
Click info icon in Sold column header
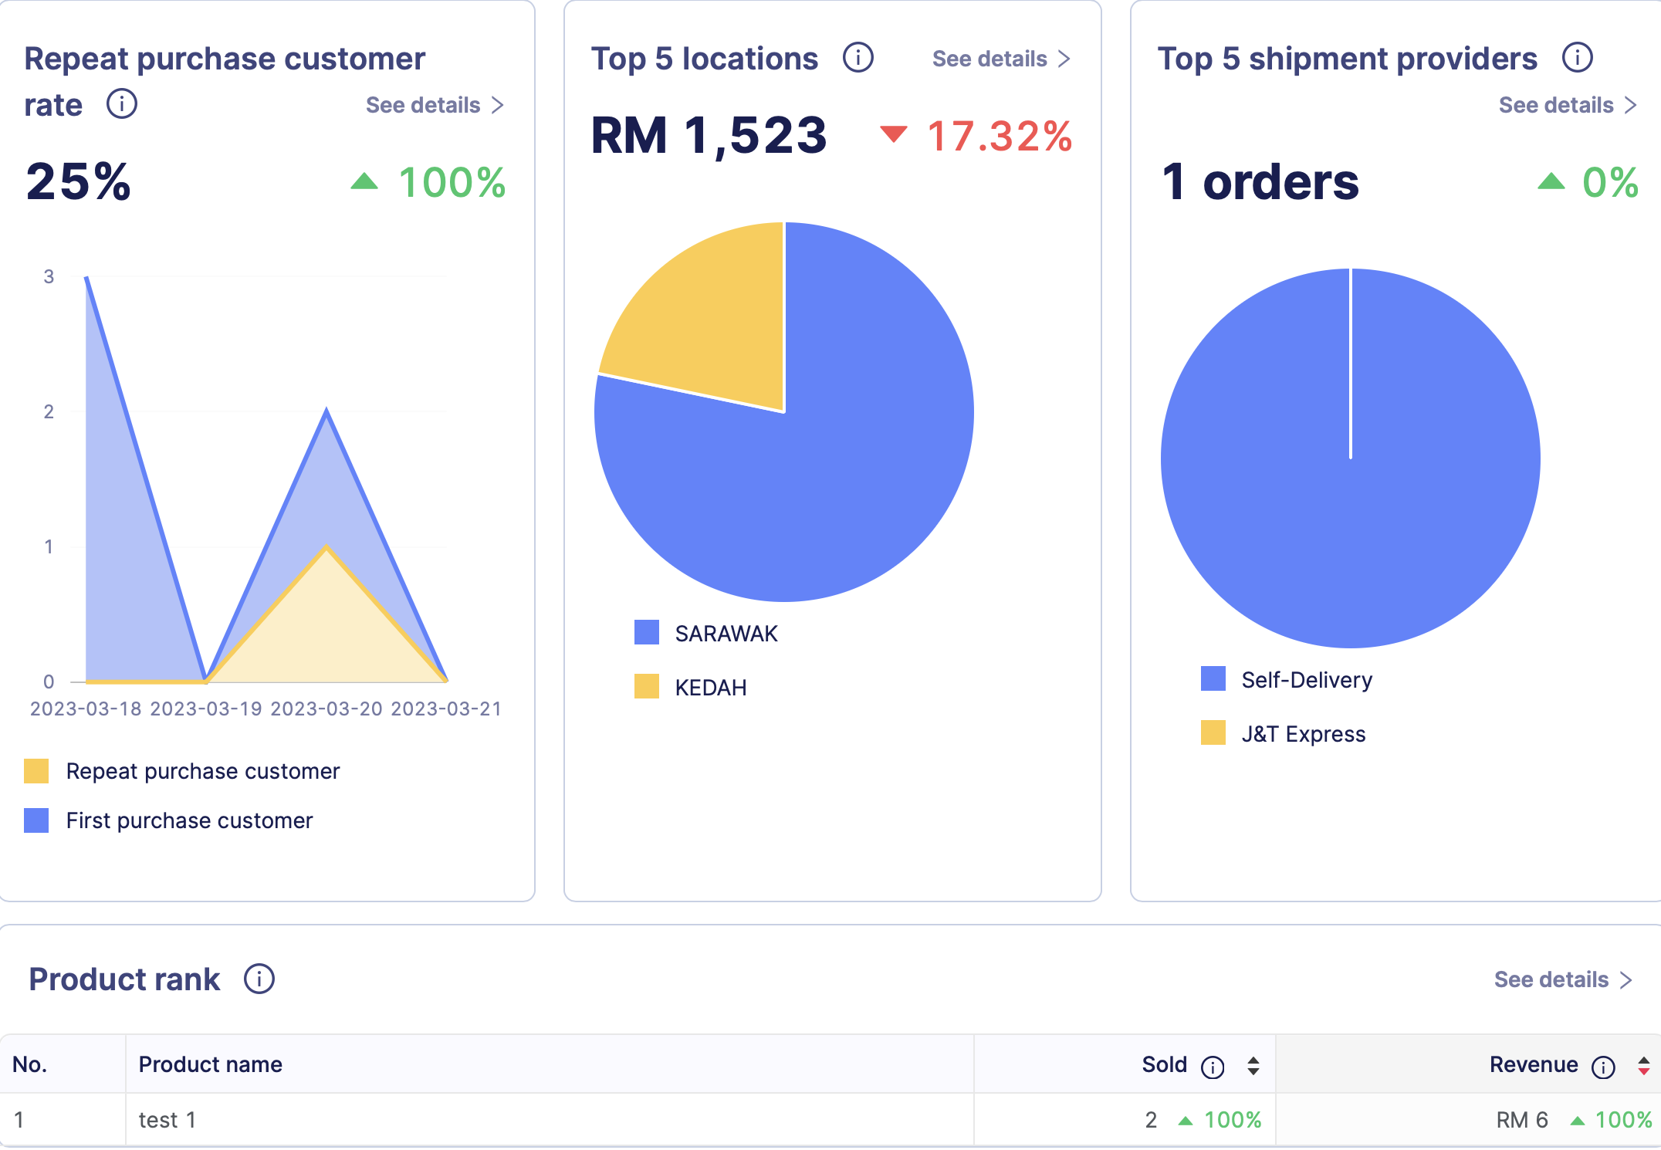coord(1213,1067)
